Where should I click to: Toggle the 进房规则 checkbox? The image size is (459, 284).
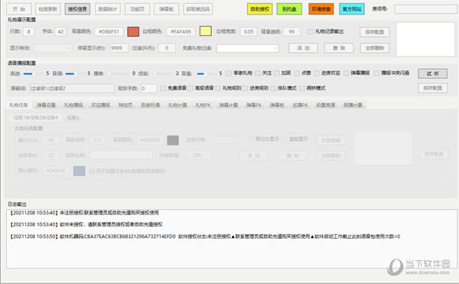point(246,88)
